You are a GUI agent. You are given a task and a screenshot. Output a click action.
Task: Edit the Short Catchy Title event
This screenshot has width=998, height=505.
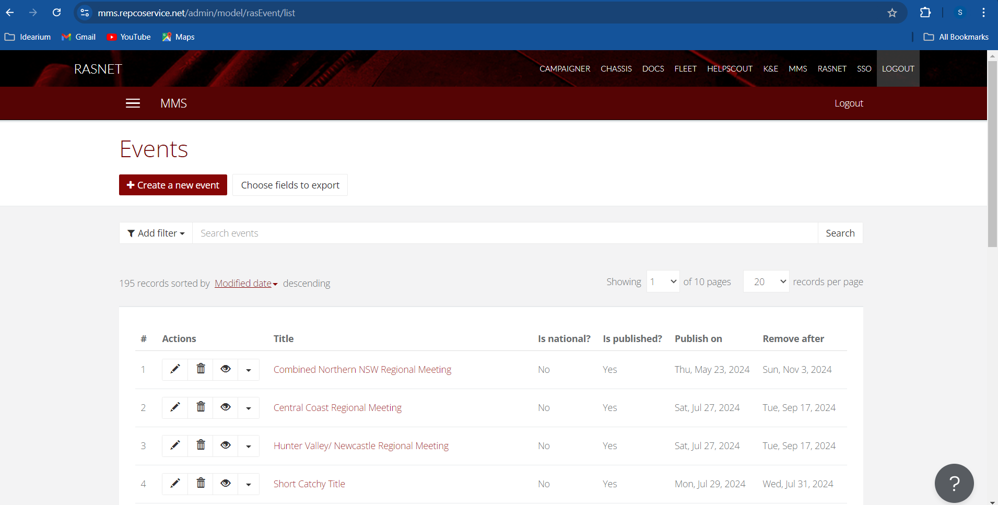pos(175,484)
